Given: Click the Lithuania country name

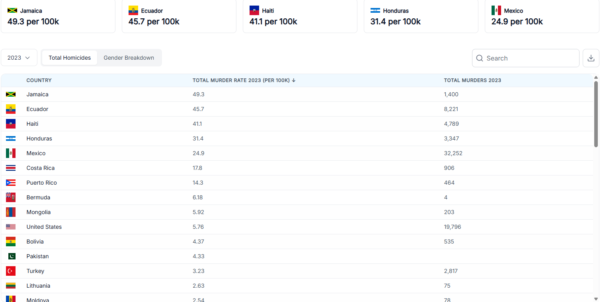Looking at the screenshot, I should pos(38,286).
